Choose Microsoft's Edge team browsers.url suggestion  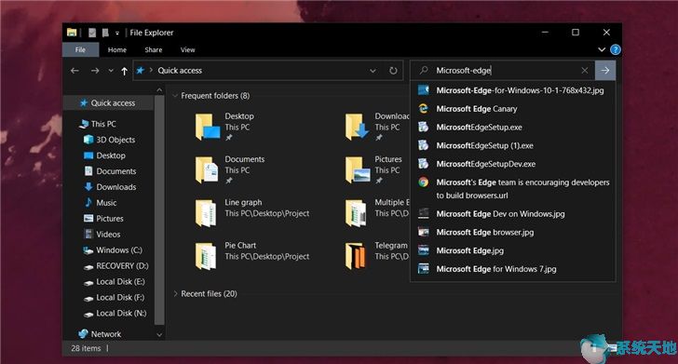pos(513,189)
